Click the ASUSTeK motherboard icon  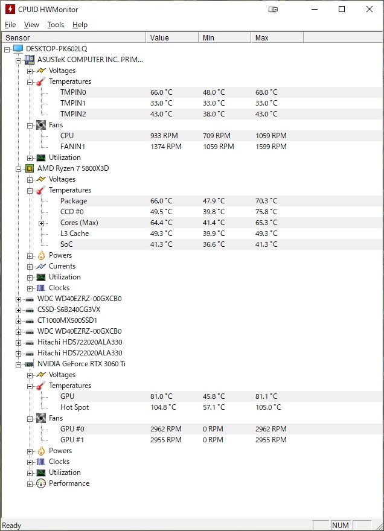tap(30, 60)
